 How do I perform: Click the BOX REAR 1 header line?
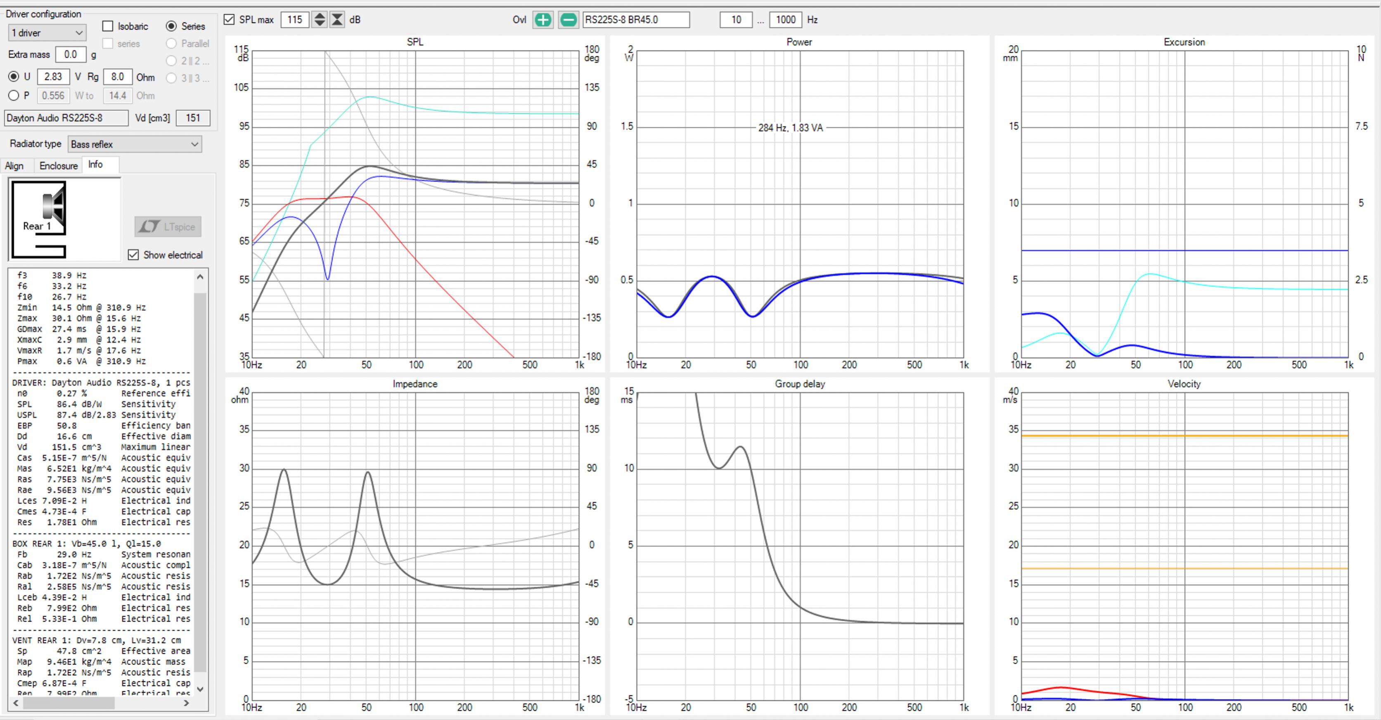tap(86, 544)
